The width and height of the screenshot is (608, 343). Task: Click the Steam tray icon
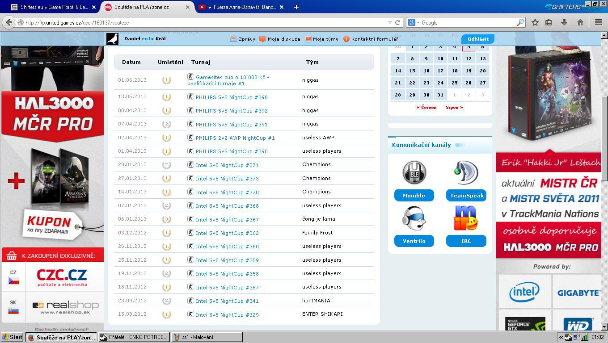[568, 337]
